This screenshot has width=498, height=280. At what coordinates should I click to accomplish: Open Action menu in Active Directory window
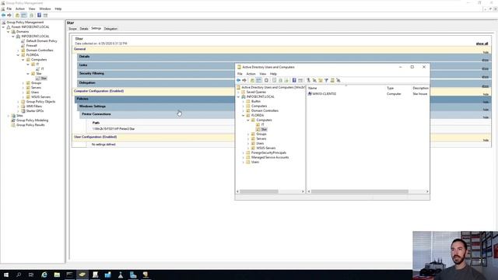(251, 74)
